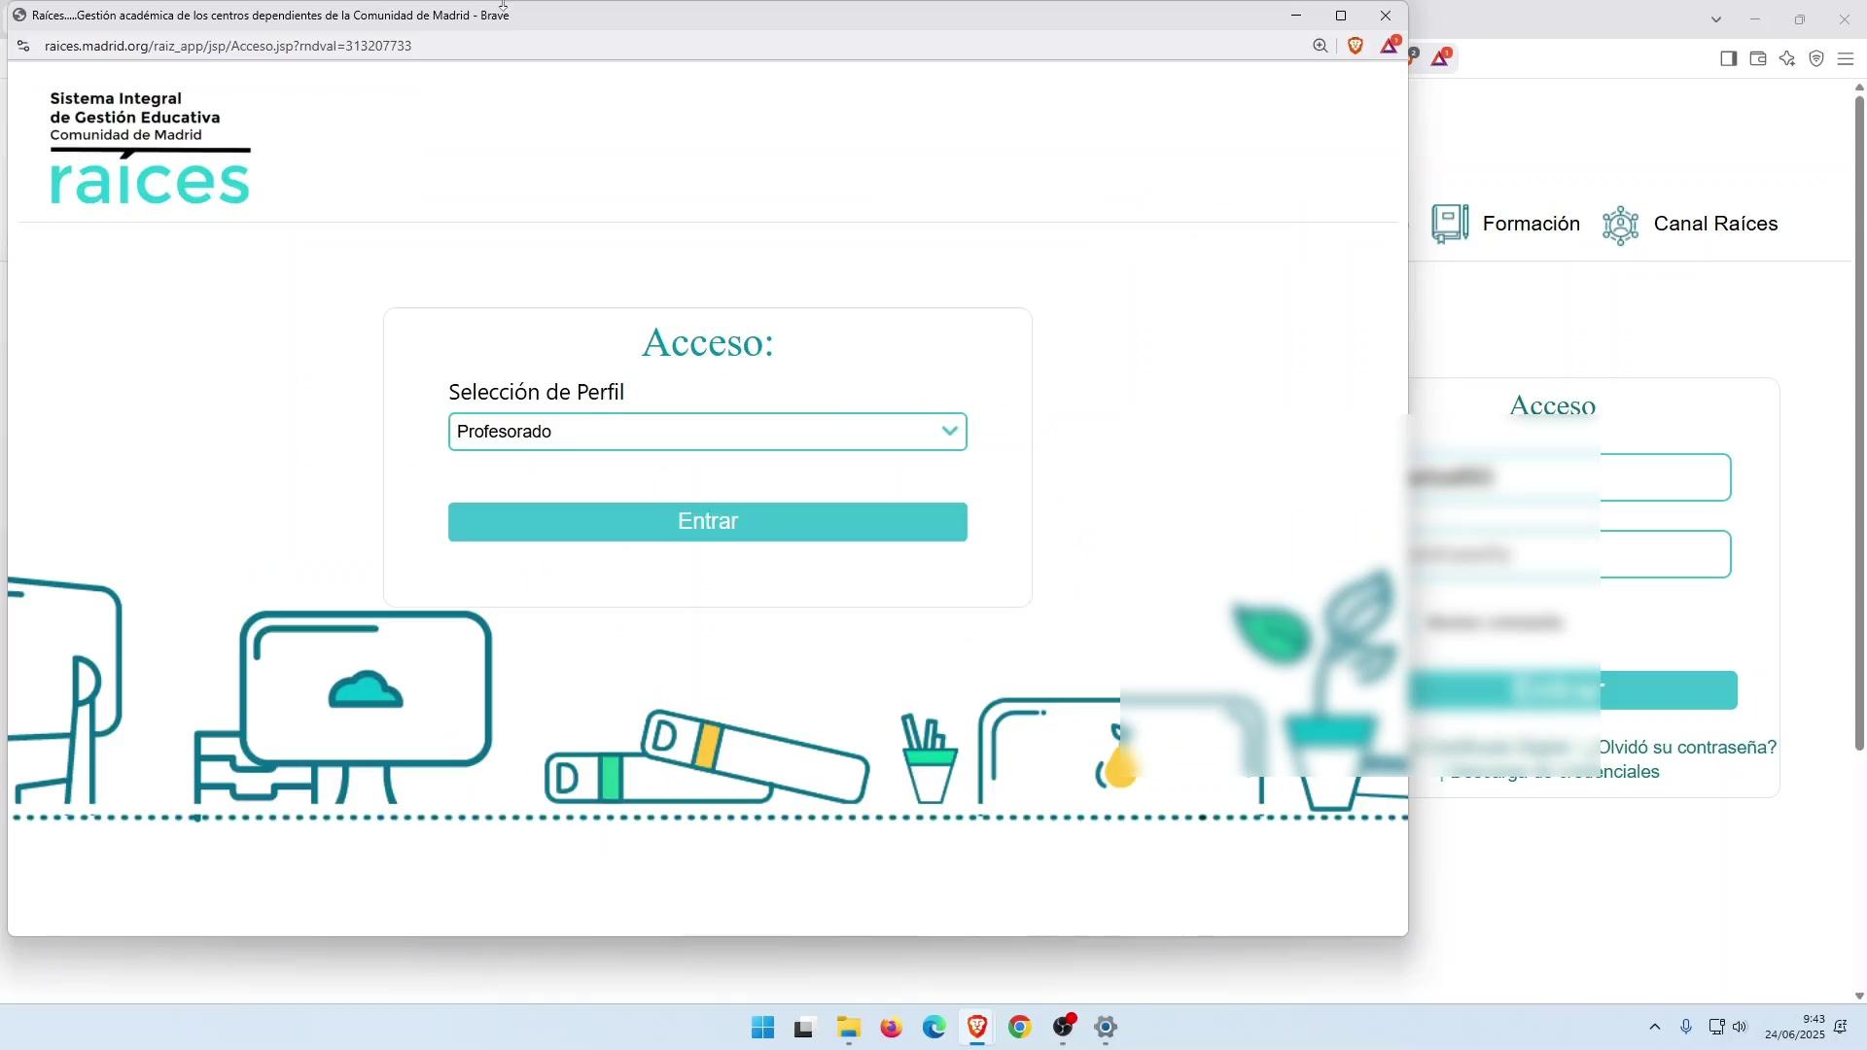
Task: Open the tab search chevron in background window
Action: pos(1716,19)
